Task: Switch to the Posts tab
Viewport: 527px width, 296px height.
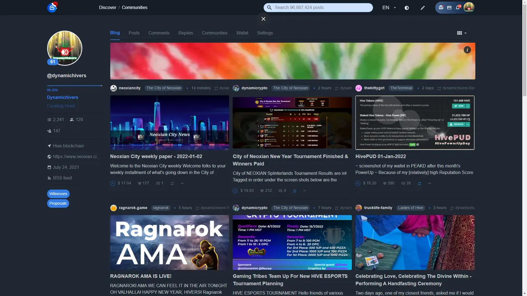Action: (134, 33)
